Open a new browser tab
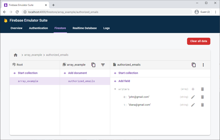The width and height of the screenshot is (220, 140). point(53,5)
